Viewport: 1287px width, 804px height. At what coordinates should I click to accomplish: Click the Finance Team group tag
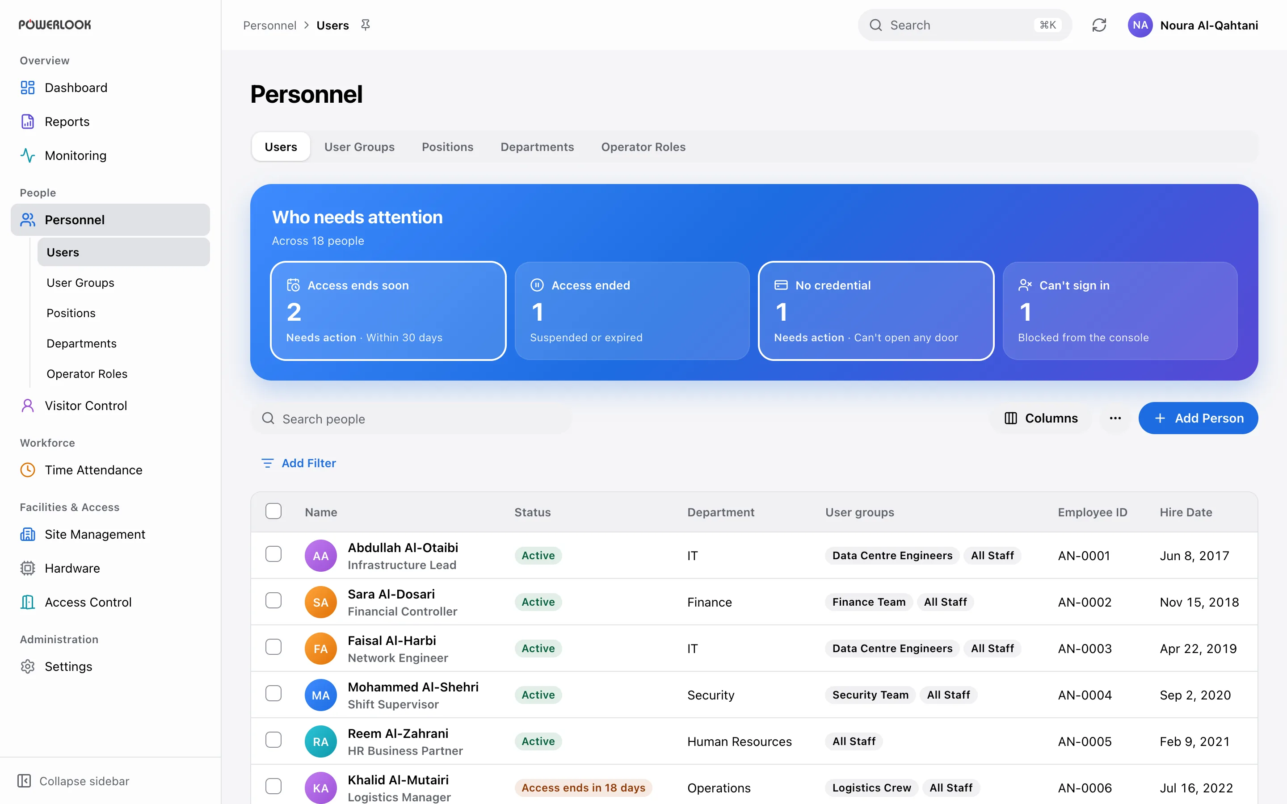(868, 602)
